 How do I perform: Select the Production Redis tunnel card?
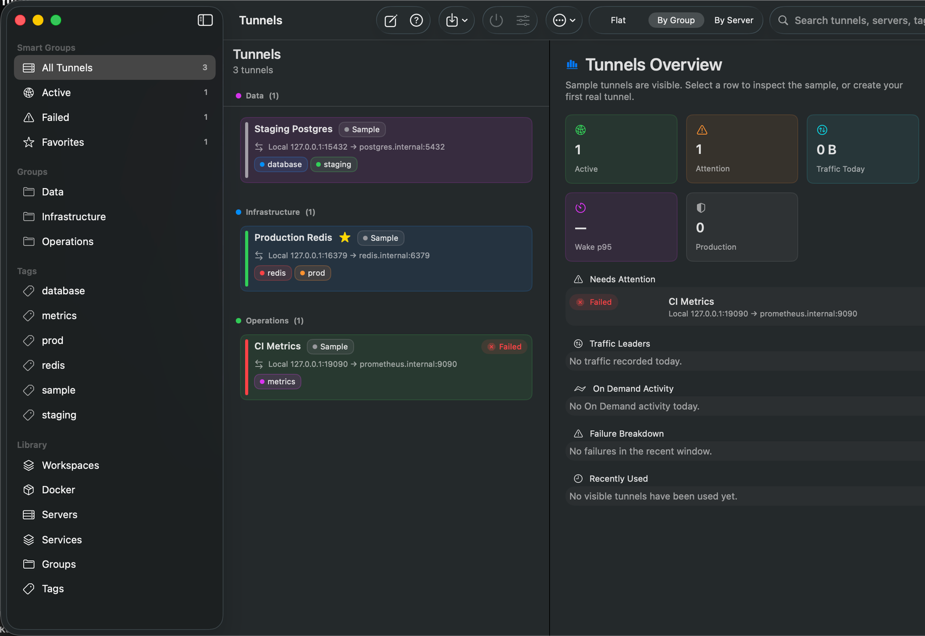click(x=386, y=258)
